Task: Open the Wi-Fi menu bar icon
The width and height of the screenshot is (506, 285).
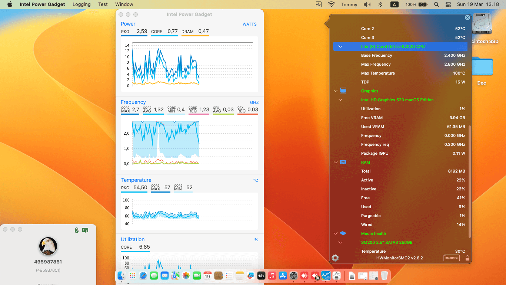Action: (x=331, y=4)
